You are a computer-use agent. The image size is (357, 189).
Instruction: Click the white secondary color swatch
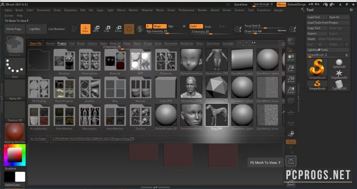[20, 177]
